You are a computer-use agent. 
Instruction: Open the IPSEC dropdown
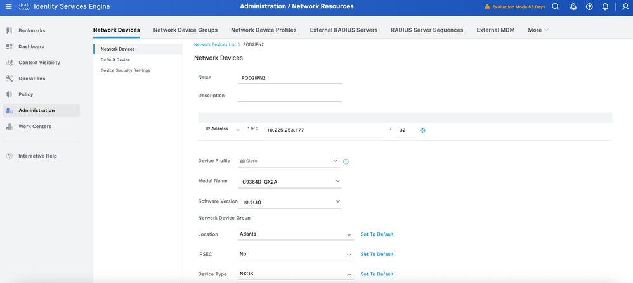[x=296, y=254]
